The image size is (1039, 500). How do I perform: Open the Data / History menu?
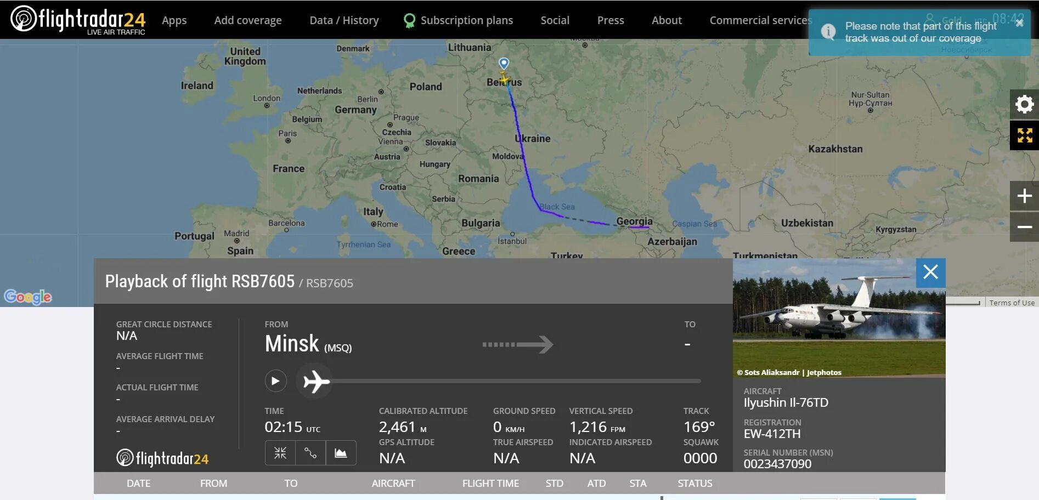tap(344, 20)
